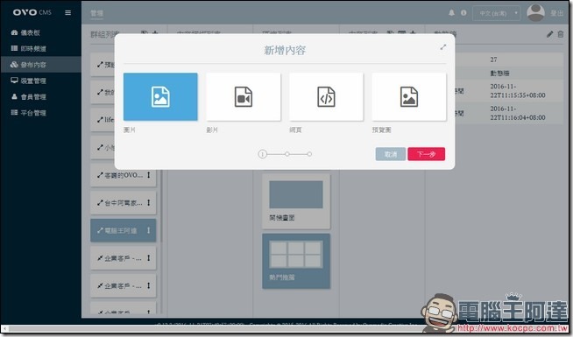This screenshot has width=573, height=337.
Task: Open the 會員管理 member management menu item
Action: pos(41,97)
